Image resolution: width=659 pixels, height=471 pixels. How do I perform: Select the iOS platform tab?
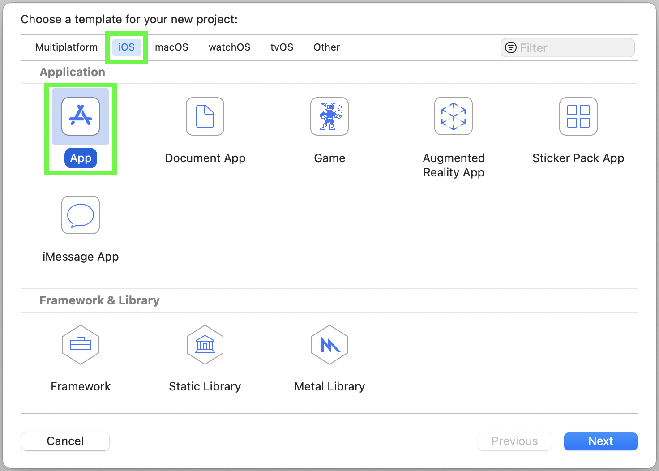126,47
